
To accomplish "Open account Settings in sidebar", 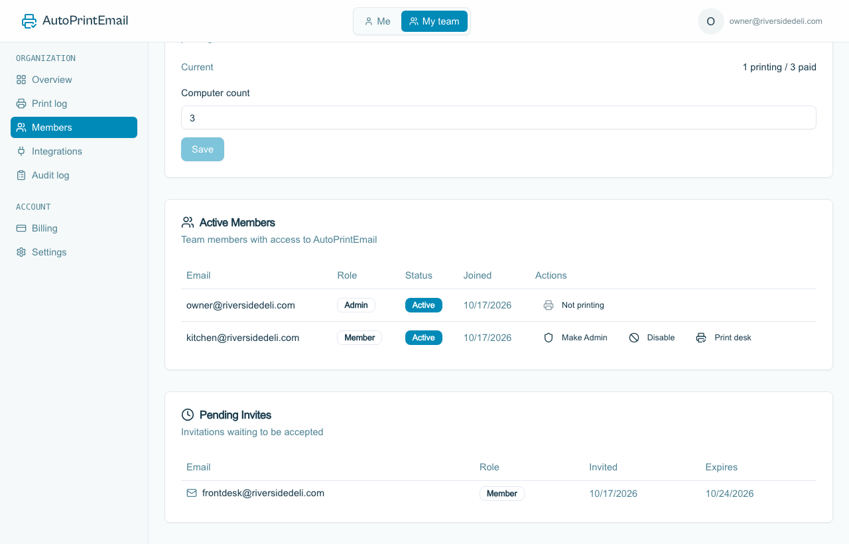I will (x=74, y=252).
